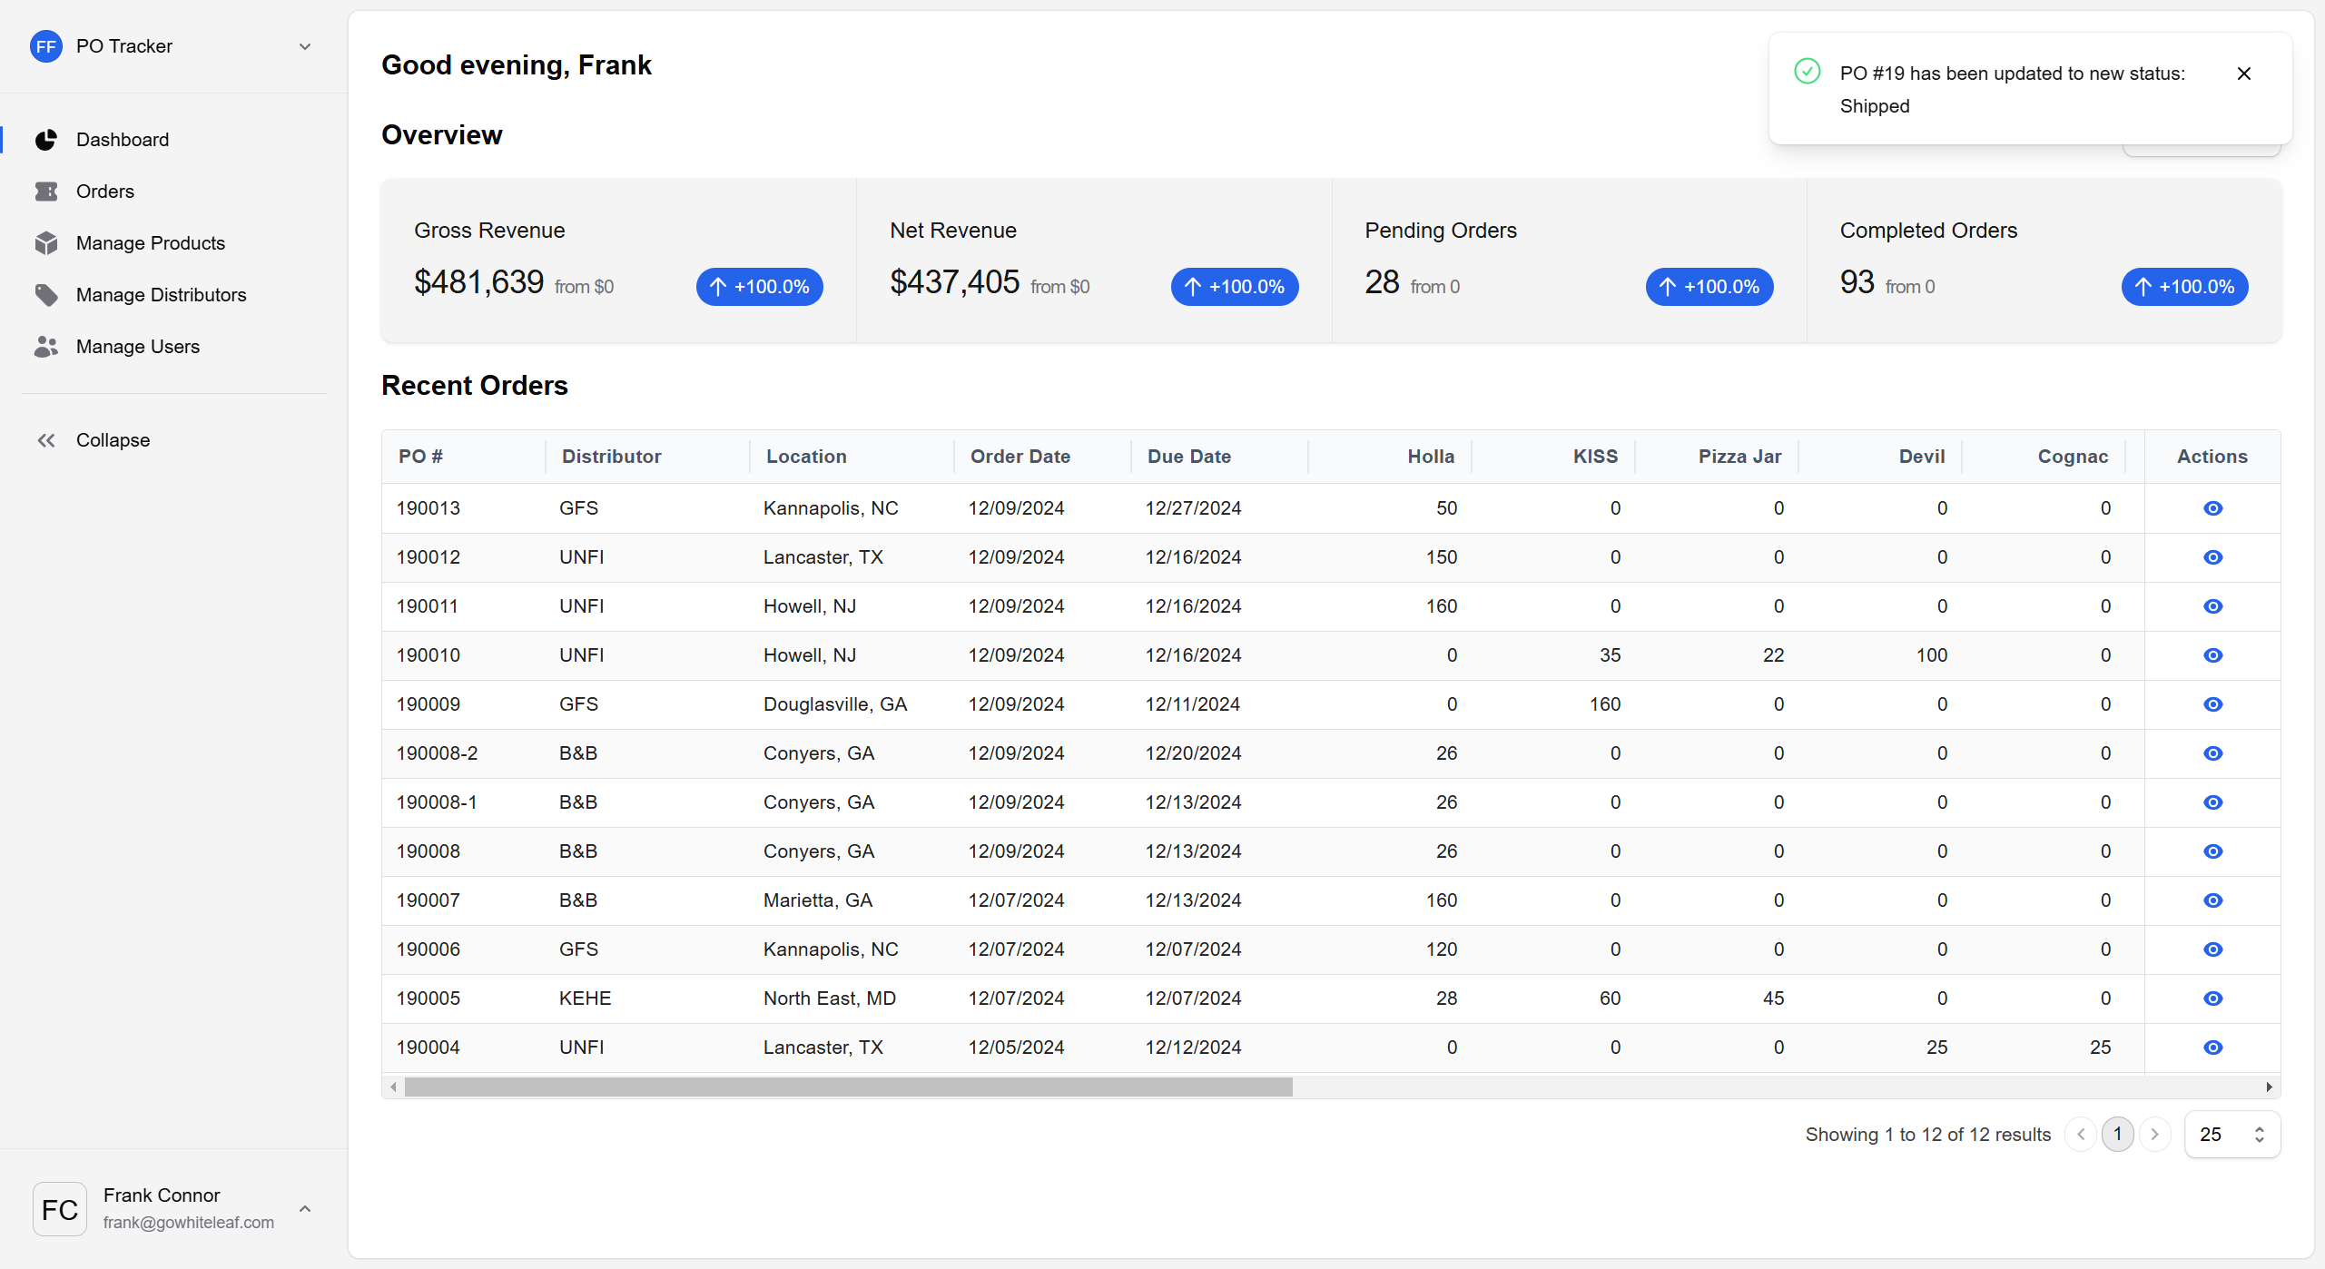The width and height of the screenshot is (2325, 1269).
Task: Expand Frank Connor user menu chevron
Action: tap(305, 1209)
